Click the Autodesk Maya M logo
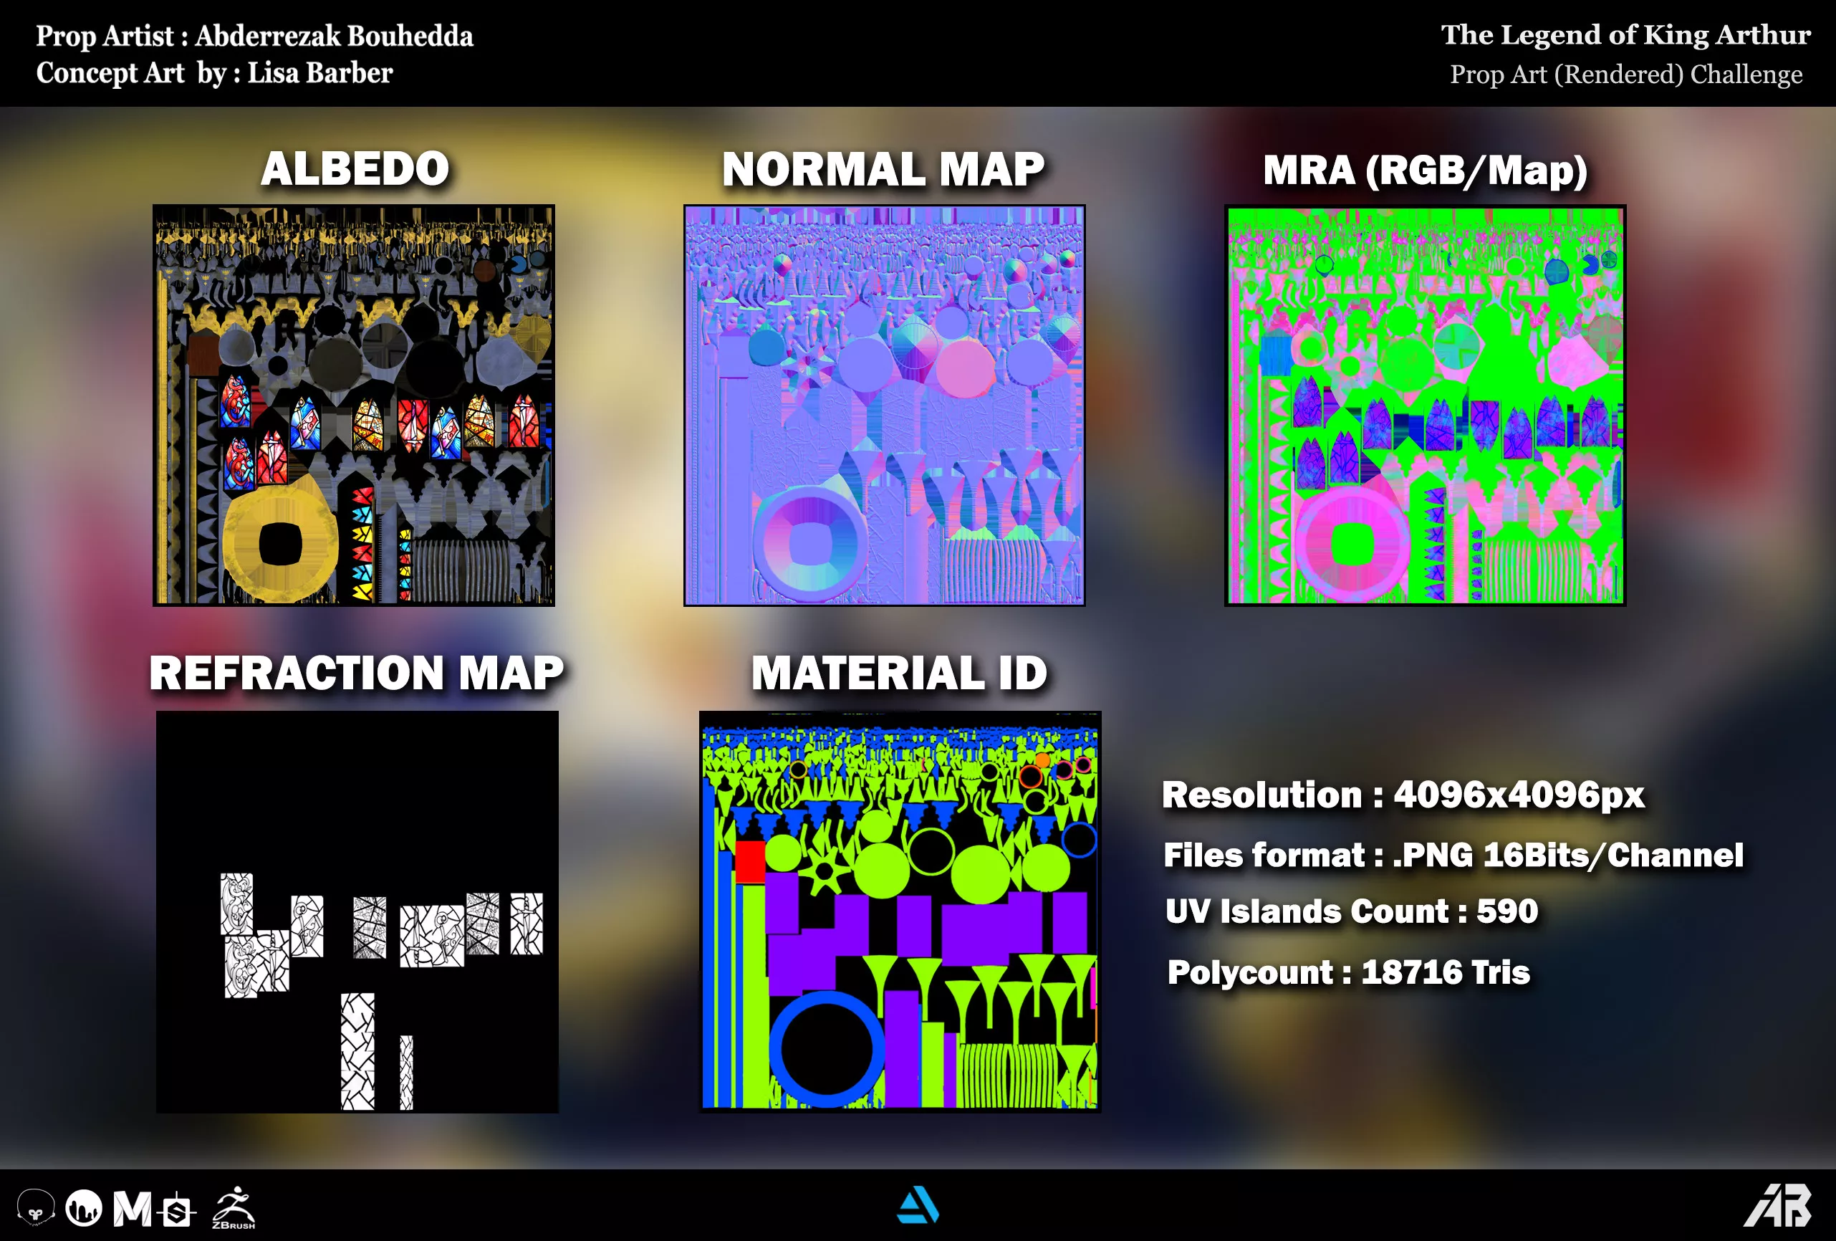This screenshot has height=1241, width=1836. pos(132,1208)
